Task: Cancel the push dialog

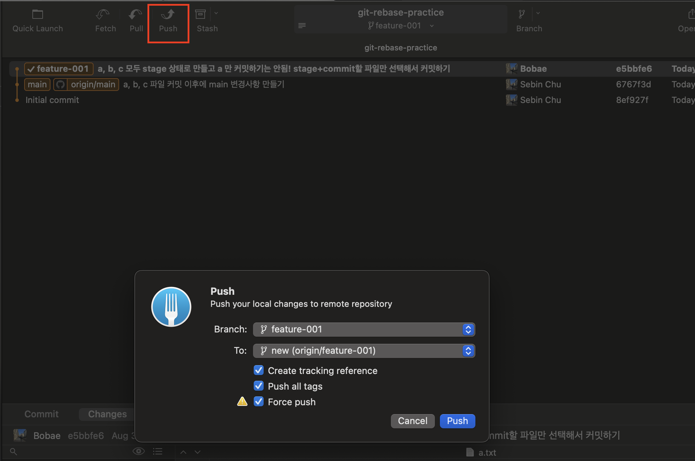Action: click(x=413, y=421)
